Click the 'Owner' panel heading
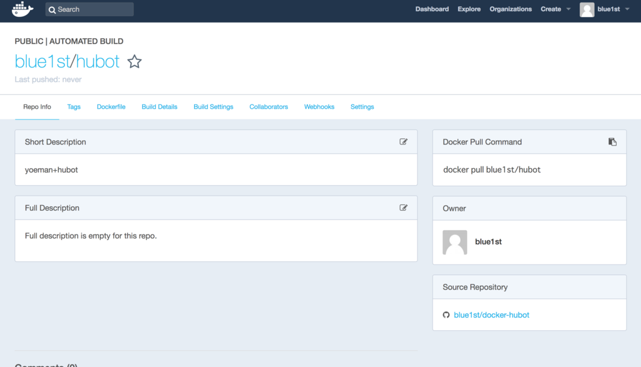 pos(454,208)
